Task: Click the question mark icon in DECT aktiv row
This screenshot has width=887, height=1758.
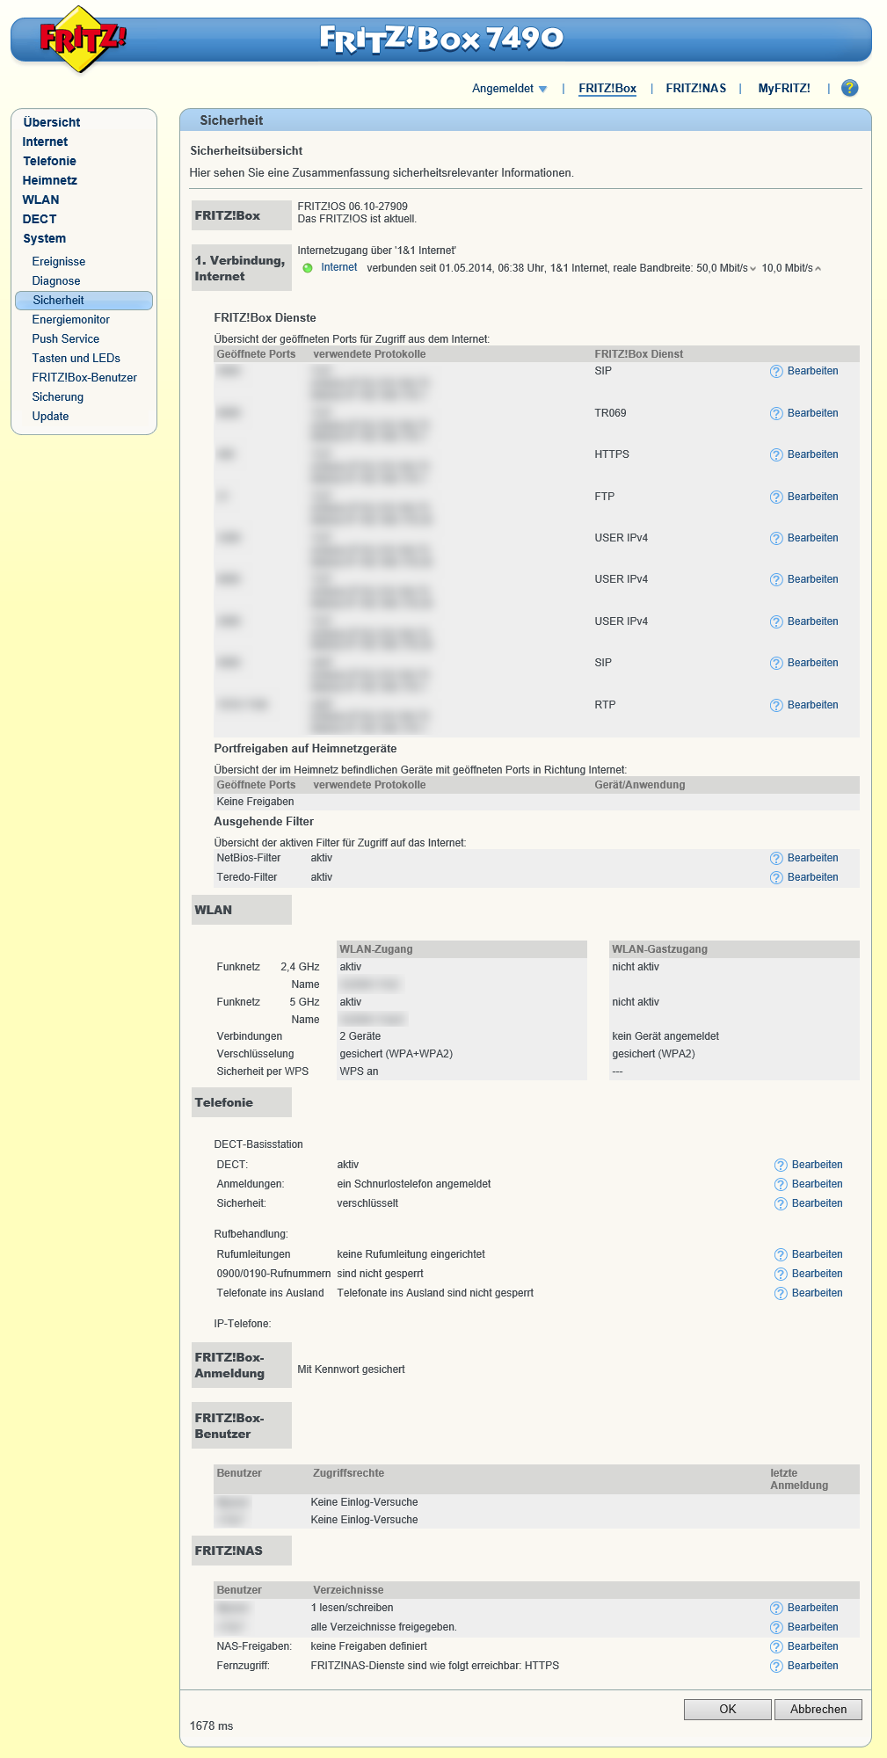Action: click(781, 1165)
